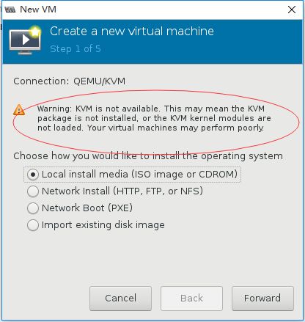
Task: Click the yellow star on the monitor icon
Action: click(35, 32)
